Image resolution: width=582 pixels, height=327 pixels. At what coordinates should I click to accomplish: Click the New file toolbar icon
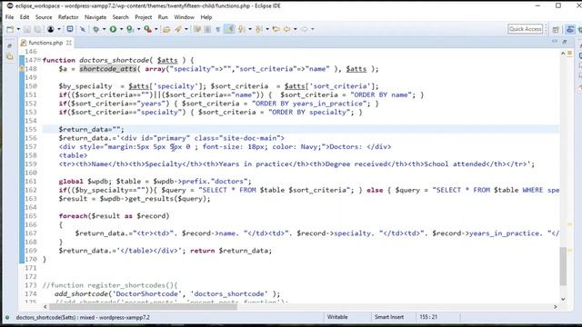10,29
